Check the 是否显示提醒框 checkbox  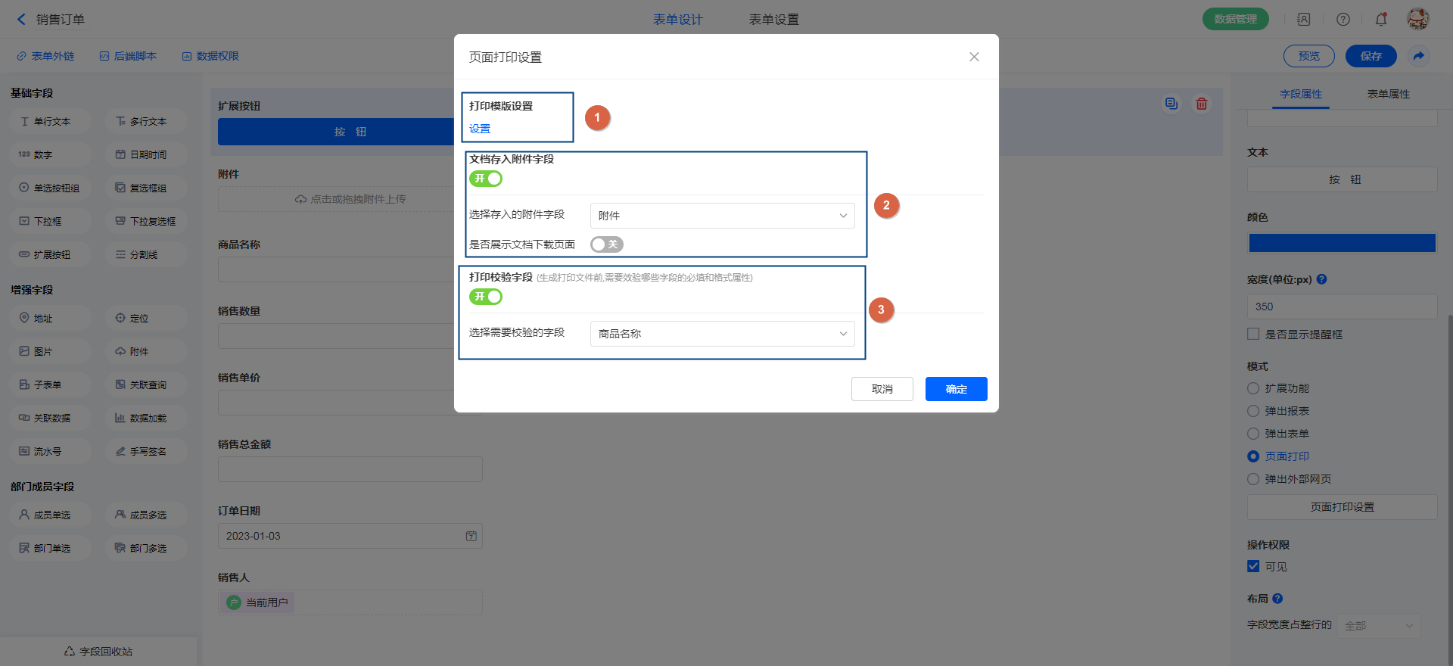click(x=1253, y=334)
